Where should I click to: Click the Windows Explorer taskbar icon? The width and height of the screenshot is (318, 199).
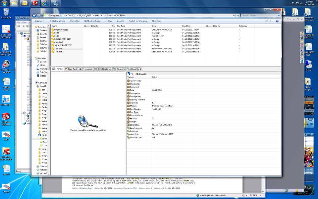[x=15, y=3]
